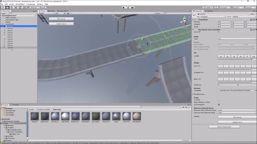Image resolution: width=257 pixels, height=144 pixels.
Task: Open the Node Type dropdown
Action: (x=237, y=39)
